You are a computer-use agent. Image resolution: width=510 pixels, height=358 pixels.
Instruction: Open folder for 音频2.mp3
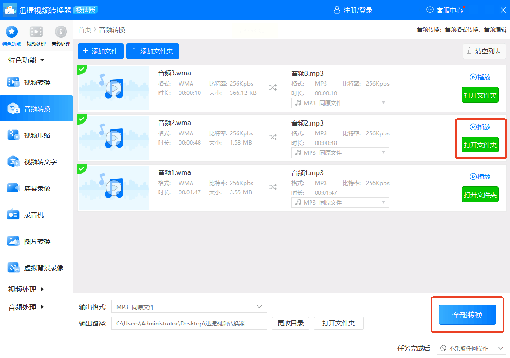tap(480, 145)
